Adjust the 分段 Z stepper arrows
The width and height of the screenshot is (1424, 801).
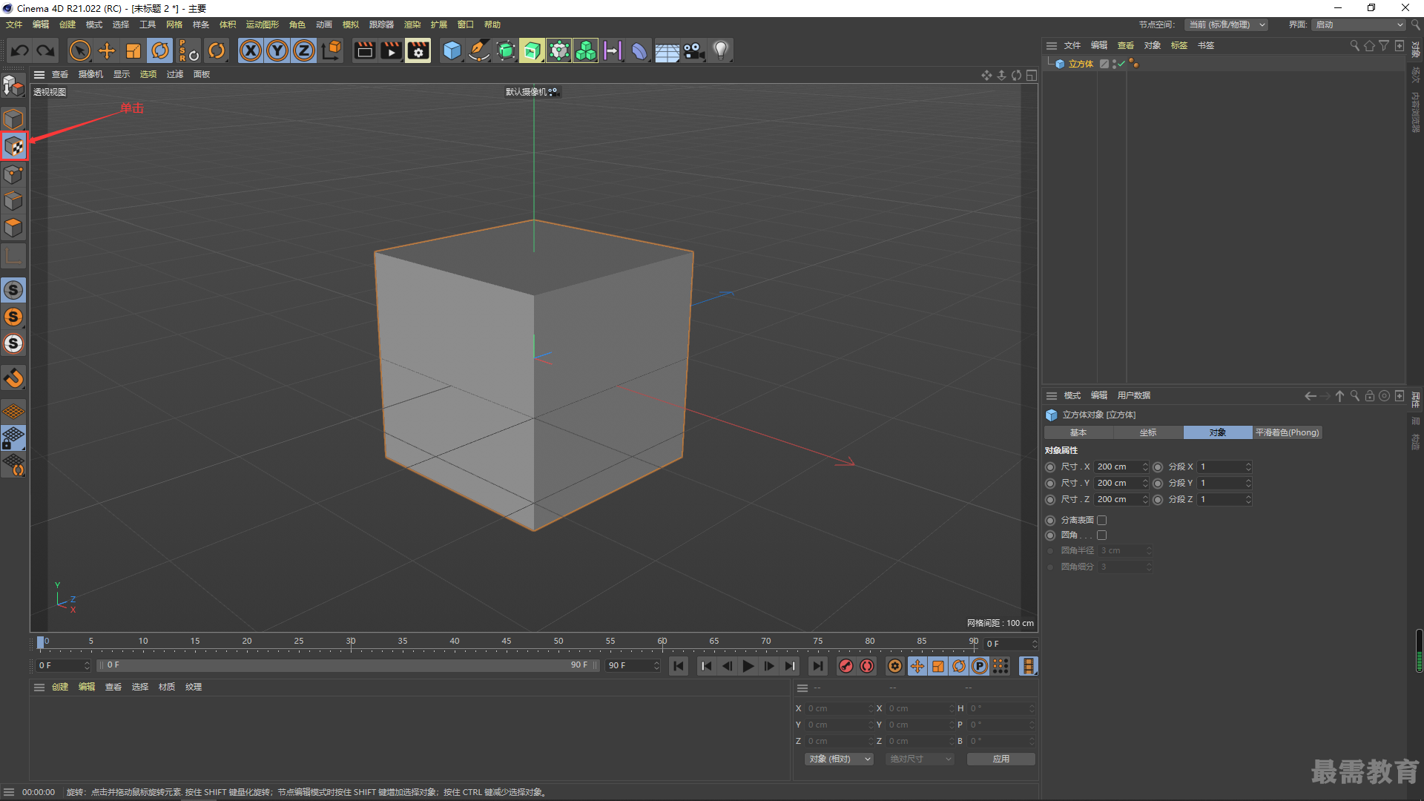[x=1248, y=499]
